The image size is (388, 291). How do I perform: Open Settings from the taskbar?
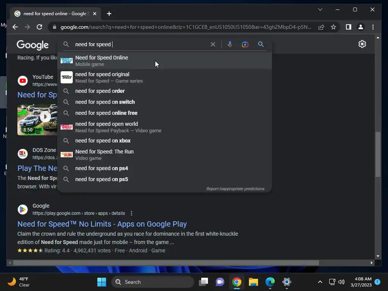286,282
